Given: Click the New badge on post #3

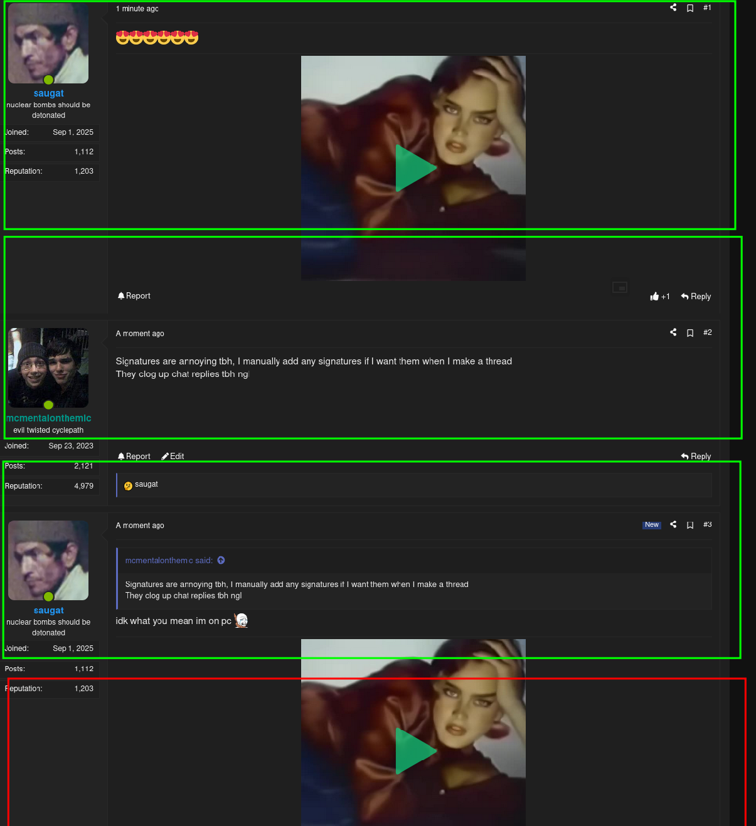Looking at the screenshot, I should [x=651, y=525].
